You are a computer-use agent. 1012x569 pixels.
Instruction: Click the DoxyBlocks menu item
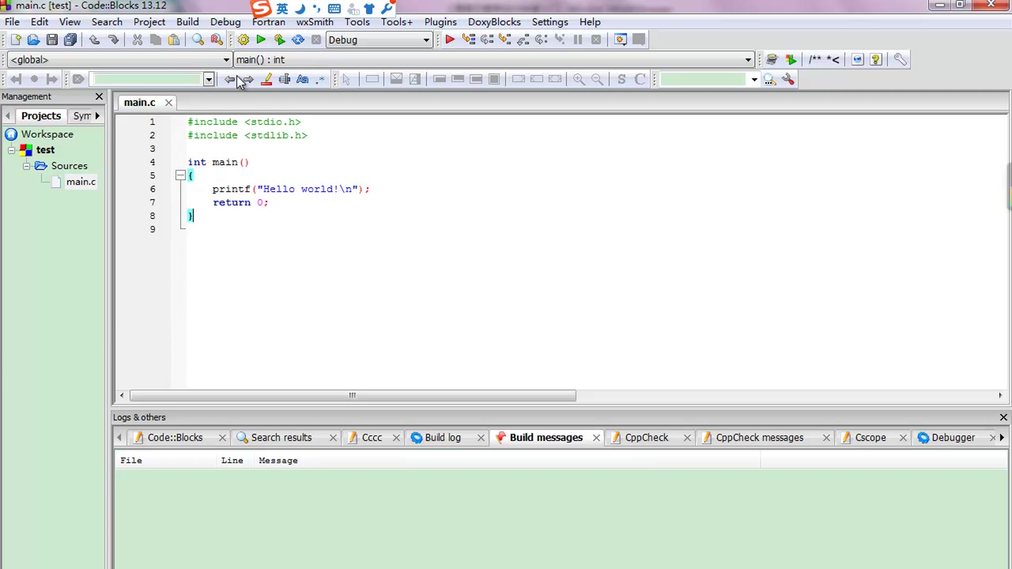pos(494,22)
